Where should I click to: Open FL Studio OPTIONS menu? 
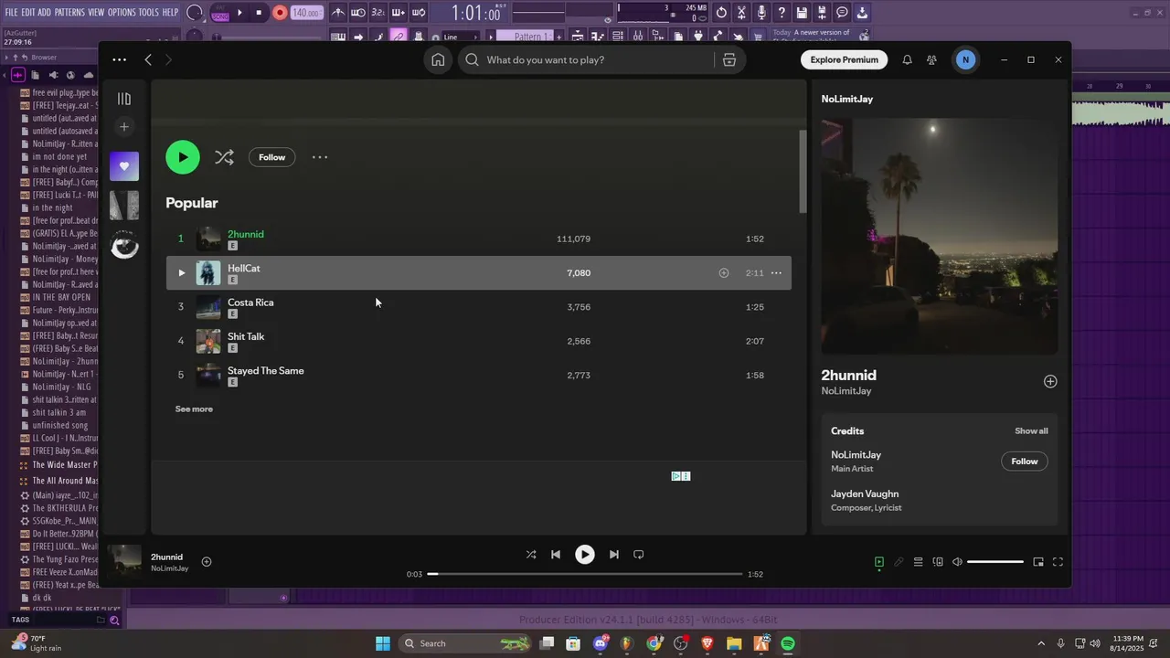pos(122,13)
